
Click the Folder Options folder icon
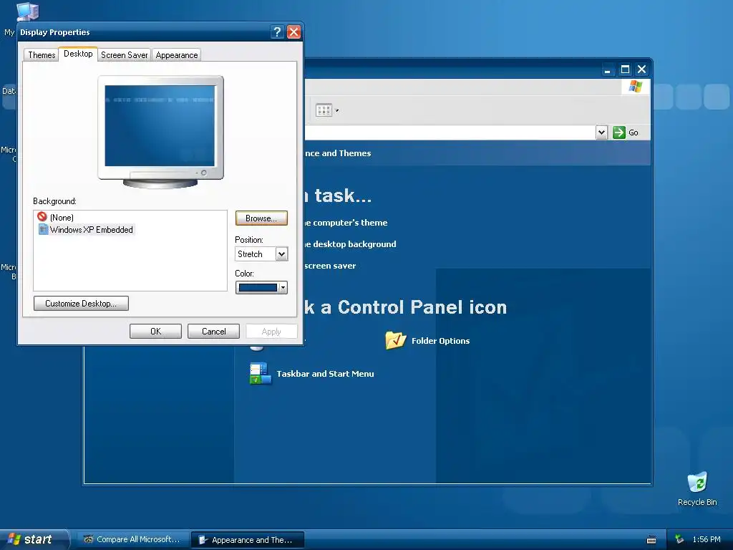[x=395, y=340]
